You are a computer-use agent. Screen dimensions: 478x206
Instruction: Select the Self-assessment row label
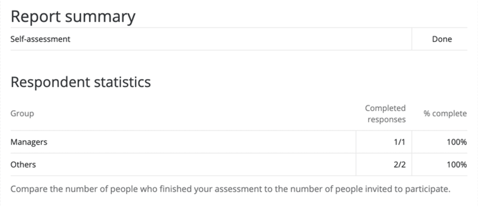coord(40,39)
